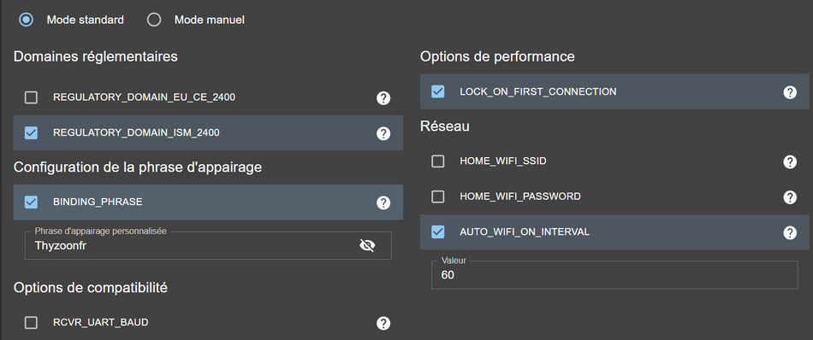Screen dimensions: 813x340
Task: Enable the HOME_WIFI_PASSWORD checkbox
Action: [438, 196]
